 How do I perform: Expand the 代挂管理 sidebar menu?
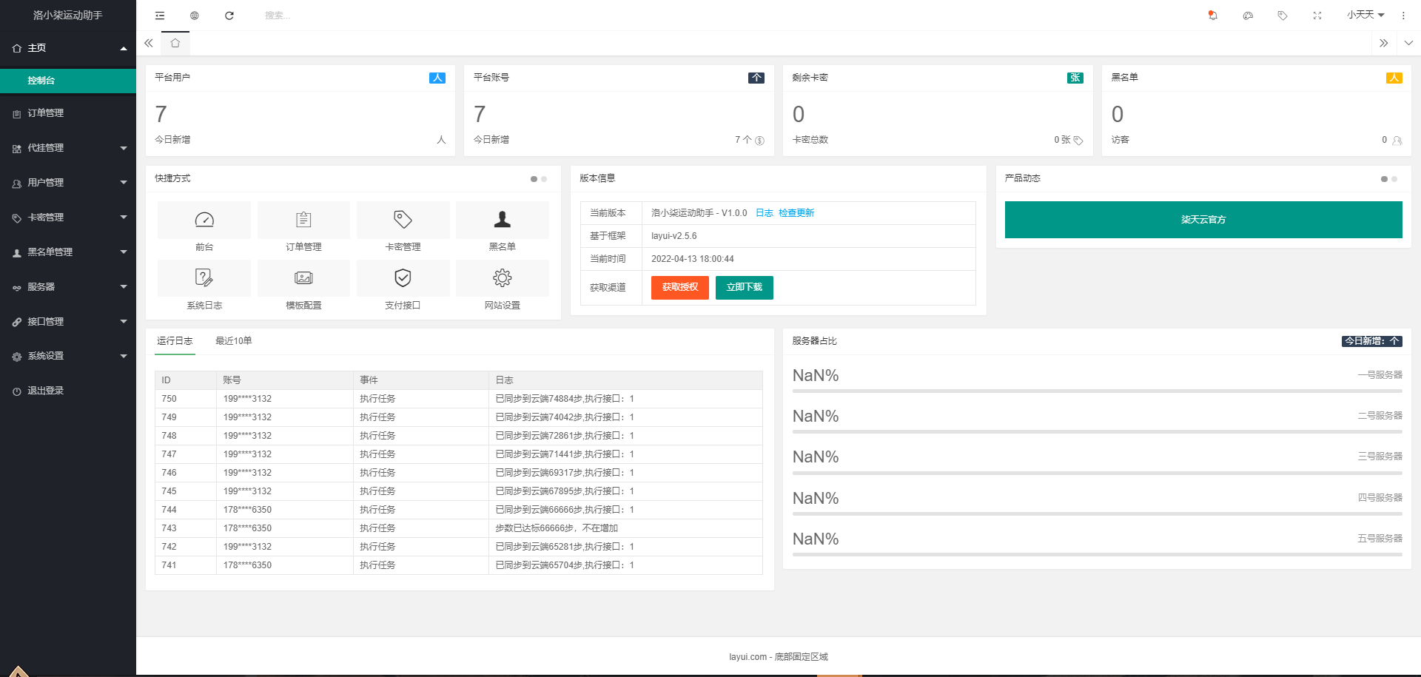(68, 148)
